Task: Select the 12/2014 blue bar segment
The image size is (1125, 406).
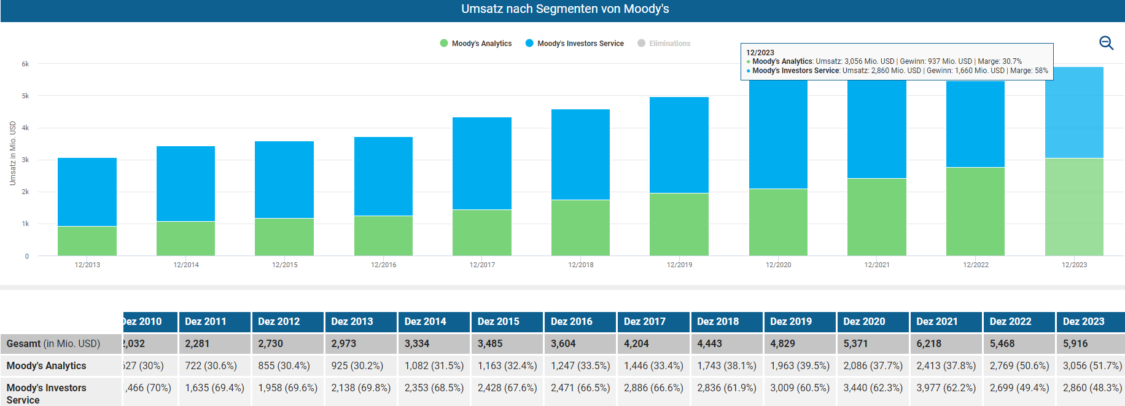Action: tap(185, 184)
